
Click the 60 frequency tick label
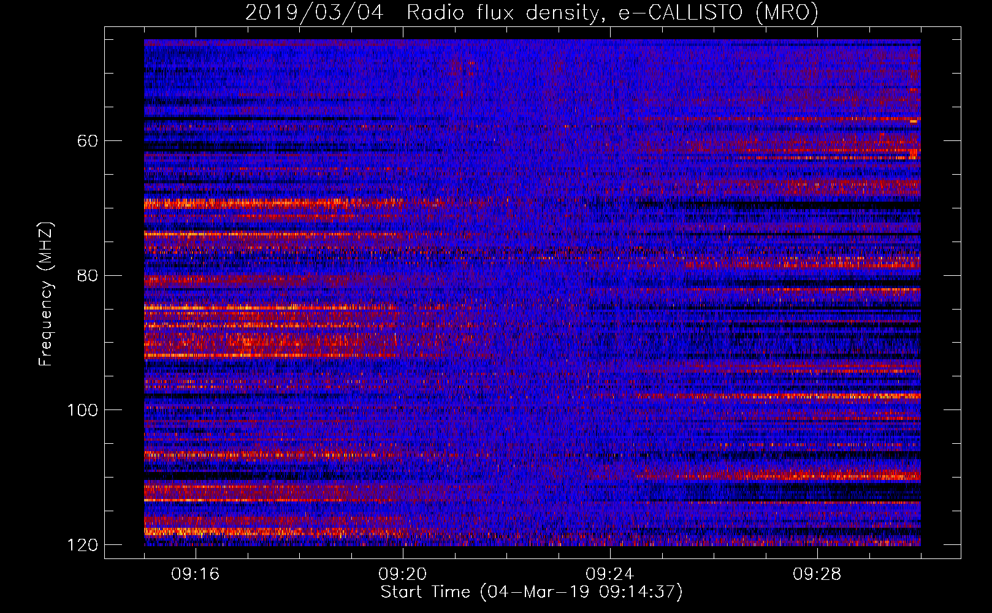(88, 141)
